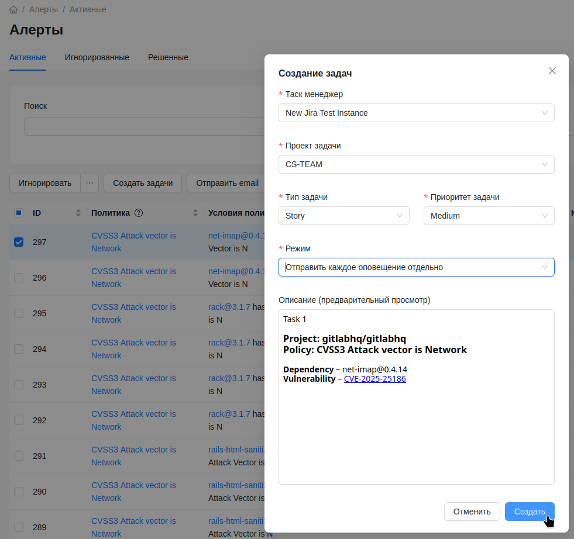Click inside the Поиск search field
Screen dimensions: 574x539
tap(145, 126)
